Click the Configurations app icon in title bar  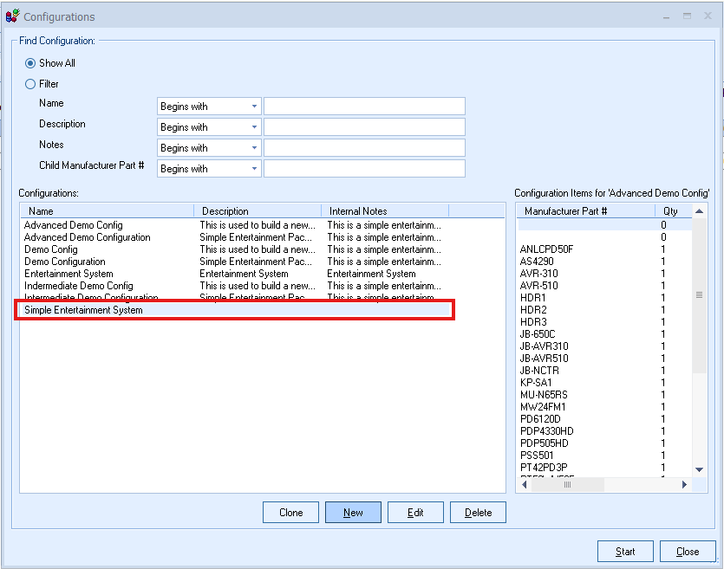12,16
